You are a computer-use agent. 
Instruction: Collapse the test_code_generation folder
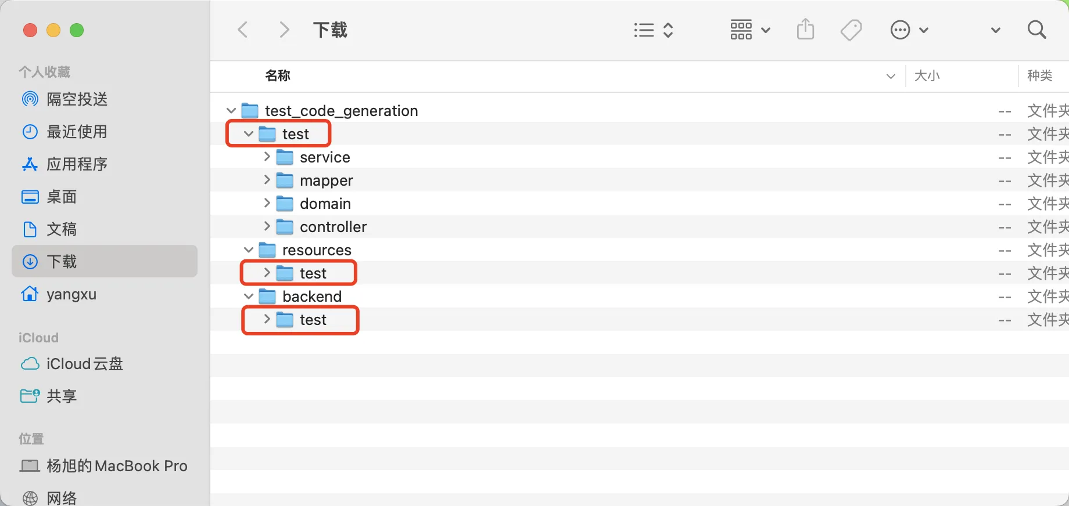(x=231, y=110)
